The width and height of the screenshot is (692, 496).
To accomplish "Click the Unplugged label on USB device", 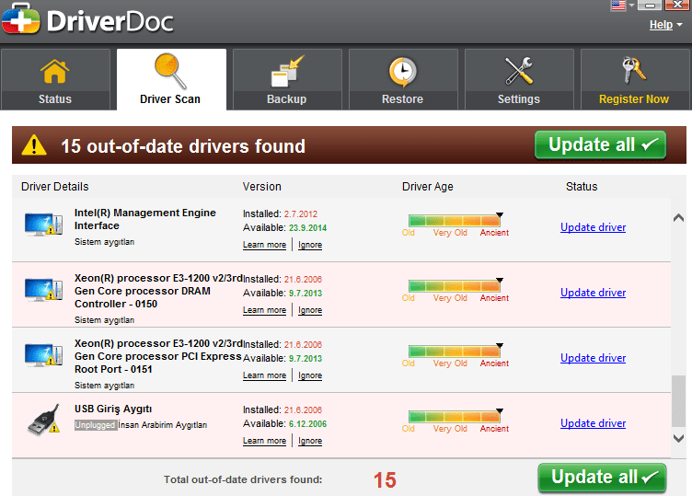I will click(x=96, y=425).
